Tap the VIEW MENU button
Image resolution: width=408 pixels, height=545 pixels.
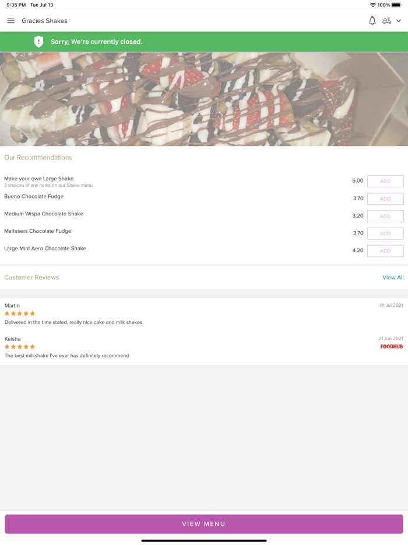[204, 524]
